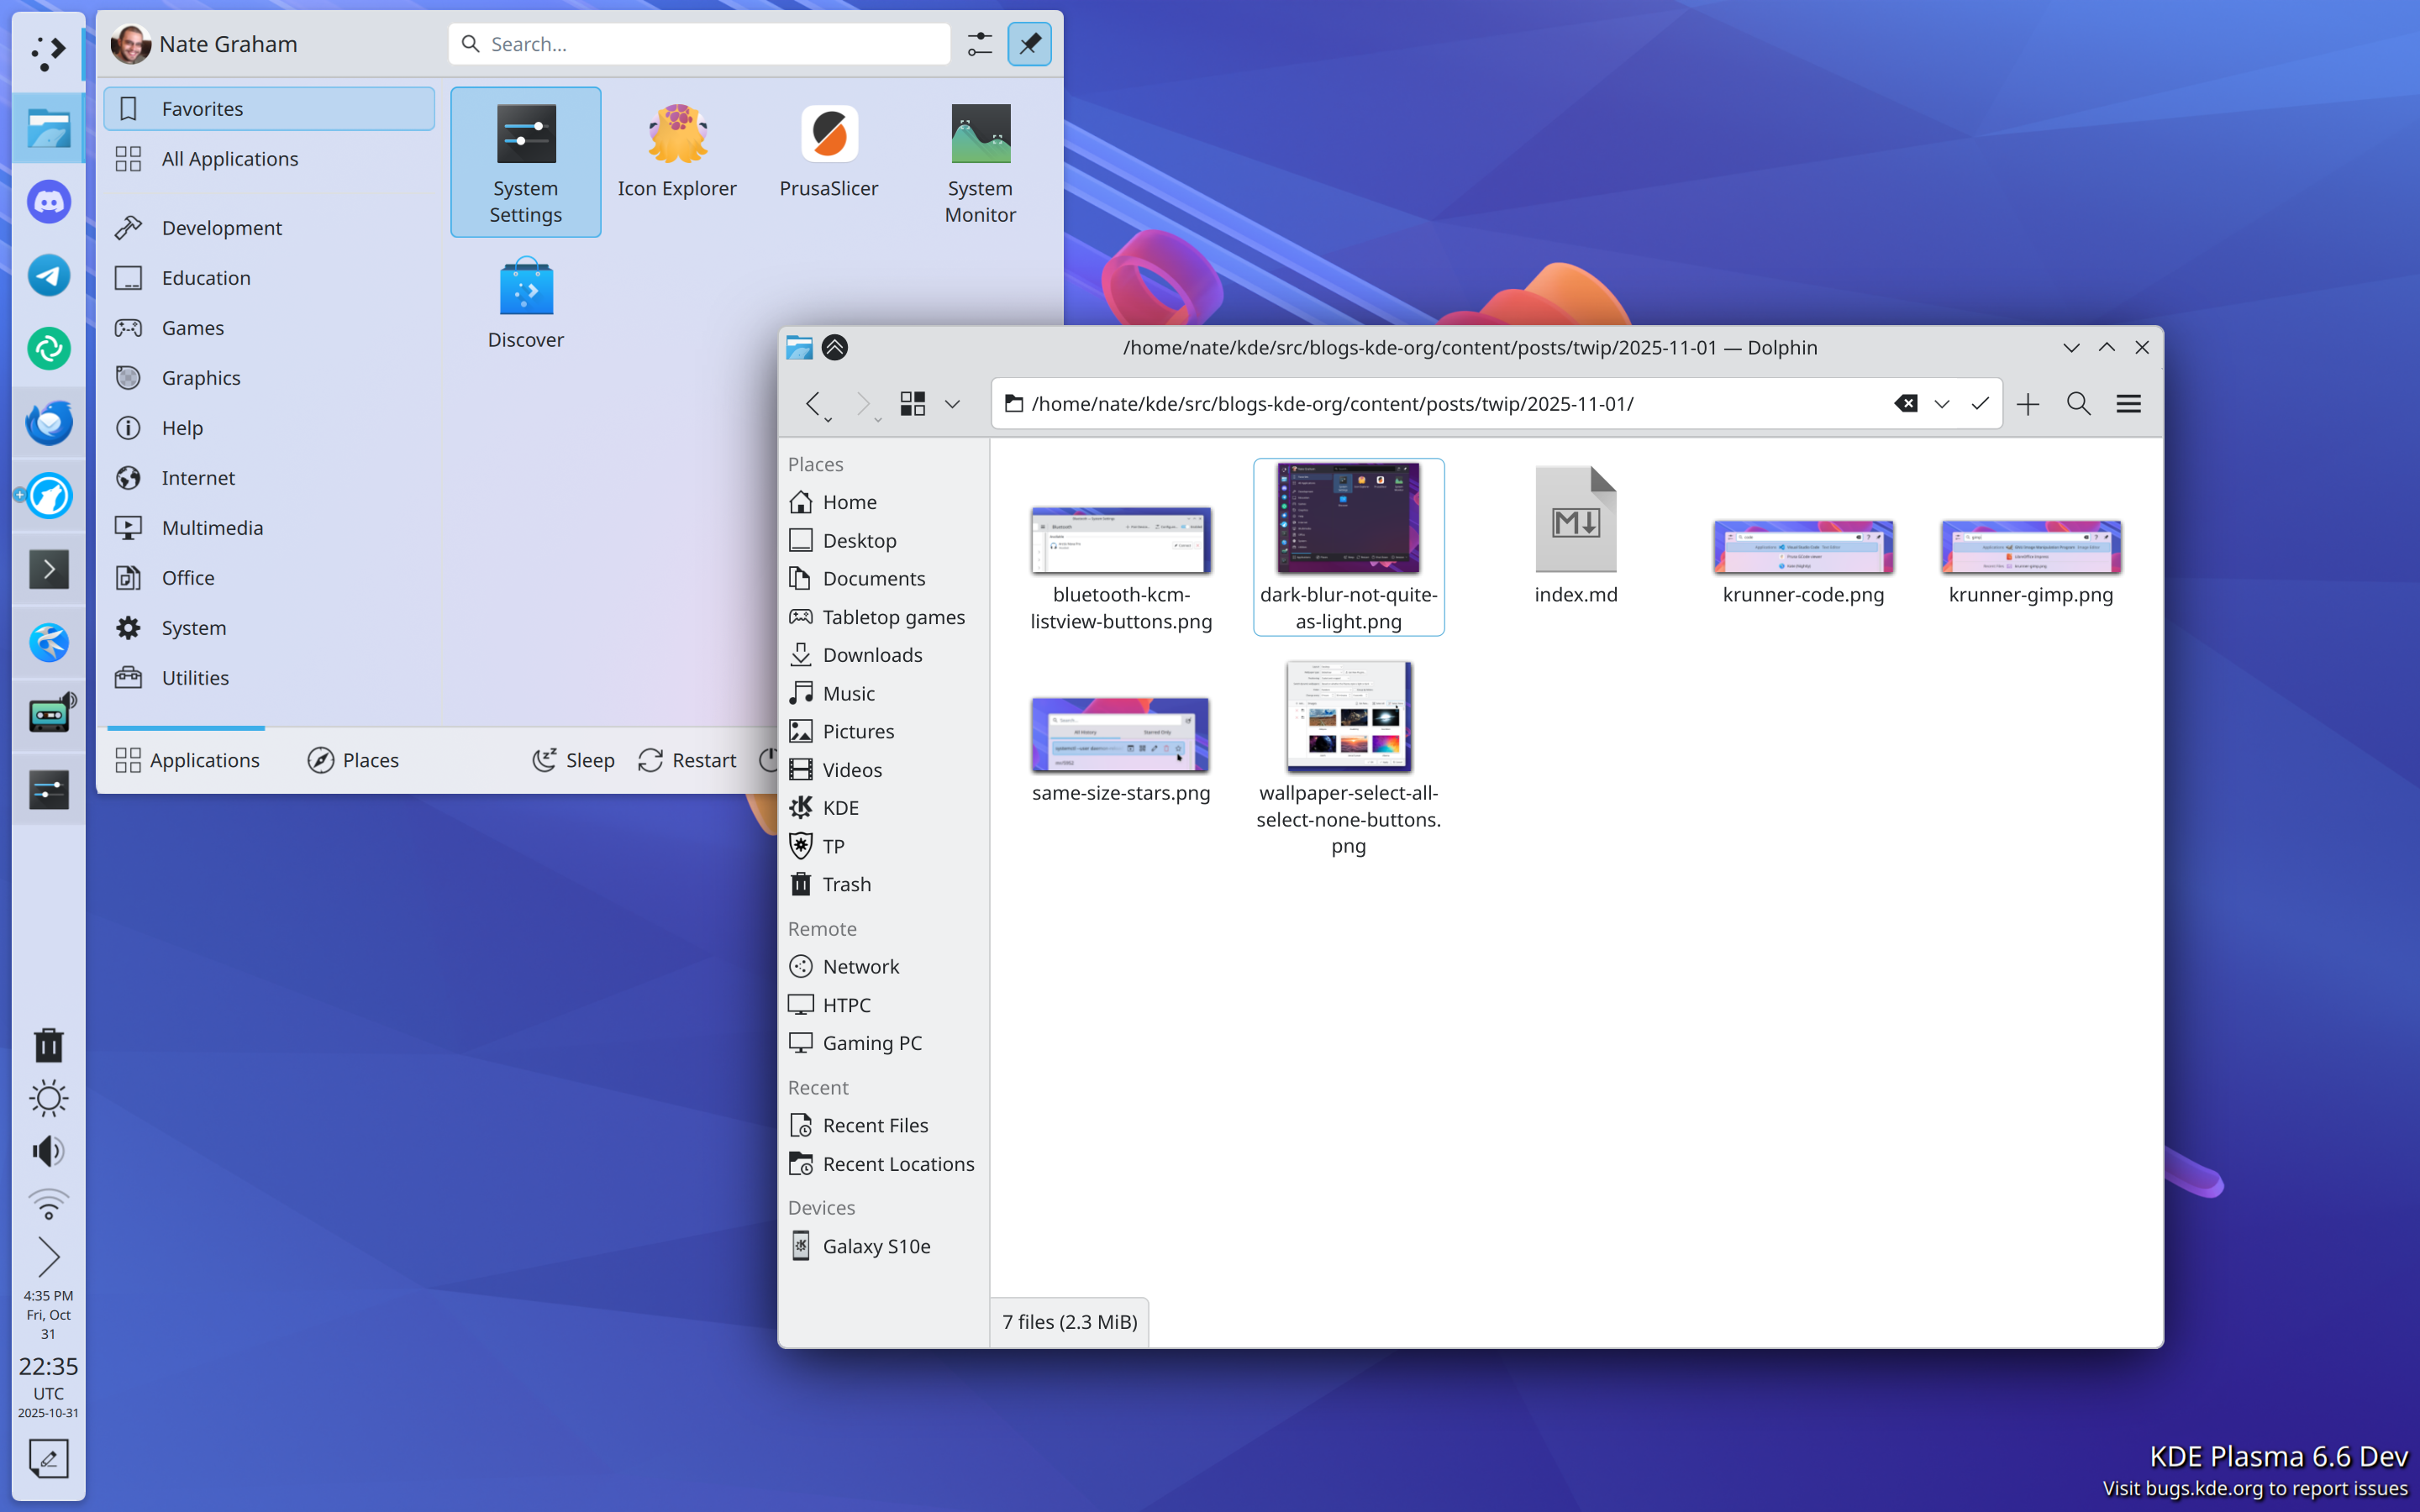
Task: Open System Settings from Kickoff favorites
Action: (525, 162)
